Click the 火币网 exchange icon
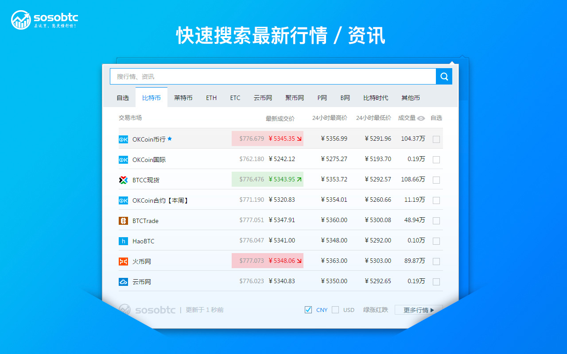Image resolution: width=567 pixels, height=354 pixels. (x=123, y=262)
